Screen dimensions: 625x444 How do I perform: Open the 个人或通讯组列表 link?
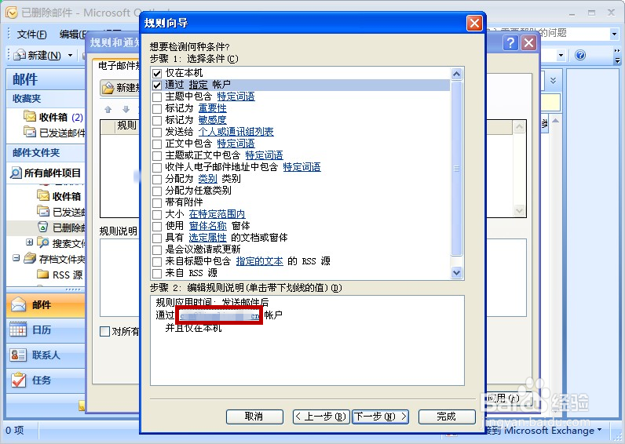pos(236,132)
